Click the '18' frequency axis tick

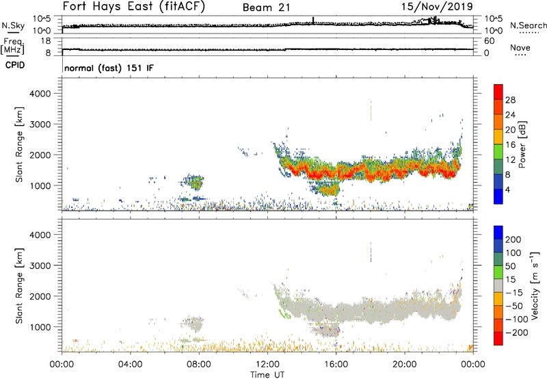46,41
